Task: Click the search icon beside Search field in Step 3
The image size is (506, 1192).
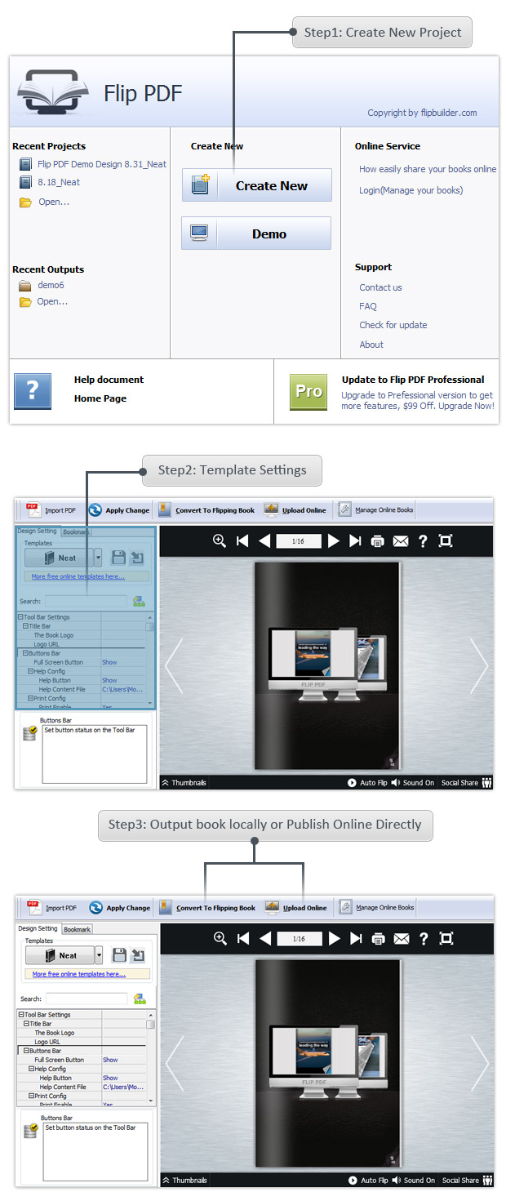Action: coord(139,999)
